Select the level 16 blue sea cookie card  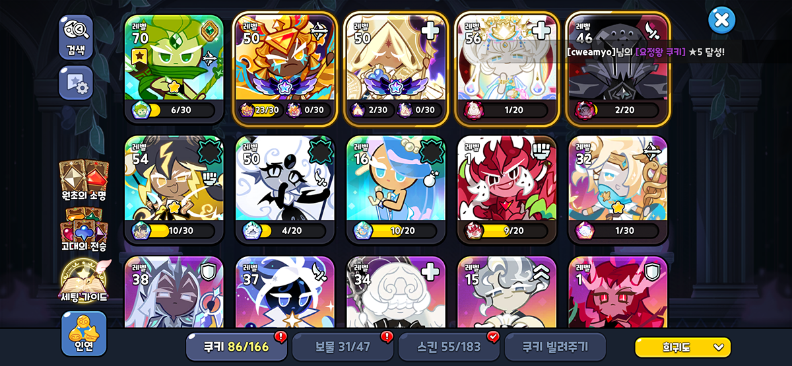point(396,189)
